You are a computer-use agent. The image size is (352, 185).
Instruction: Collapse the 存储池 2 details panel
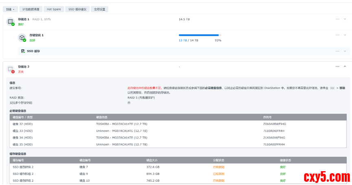[345, 66]
